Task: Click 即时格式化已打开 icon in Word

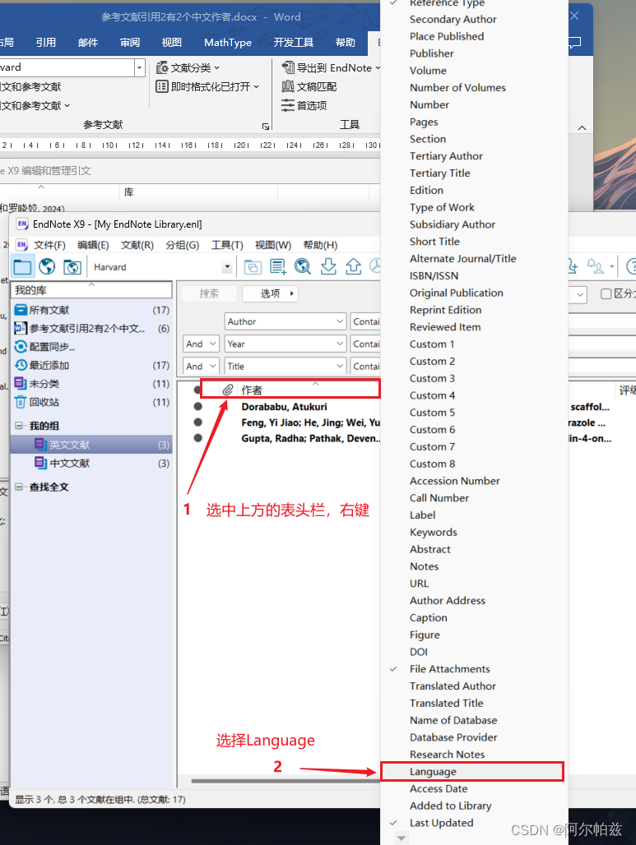Action: click(x=162, y=86)
